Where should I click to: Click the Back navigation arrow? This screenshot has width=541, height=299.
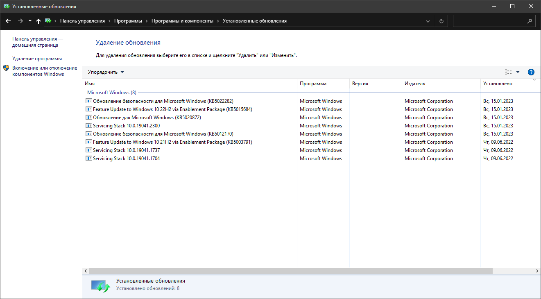[8, 21]
